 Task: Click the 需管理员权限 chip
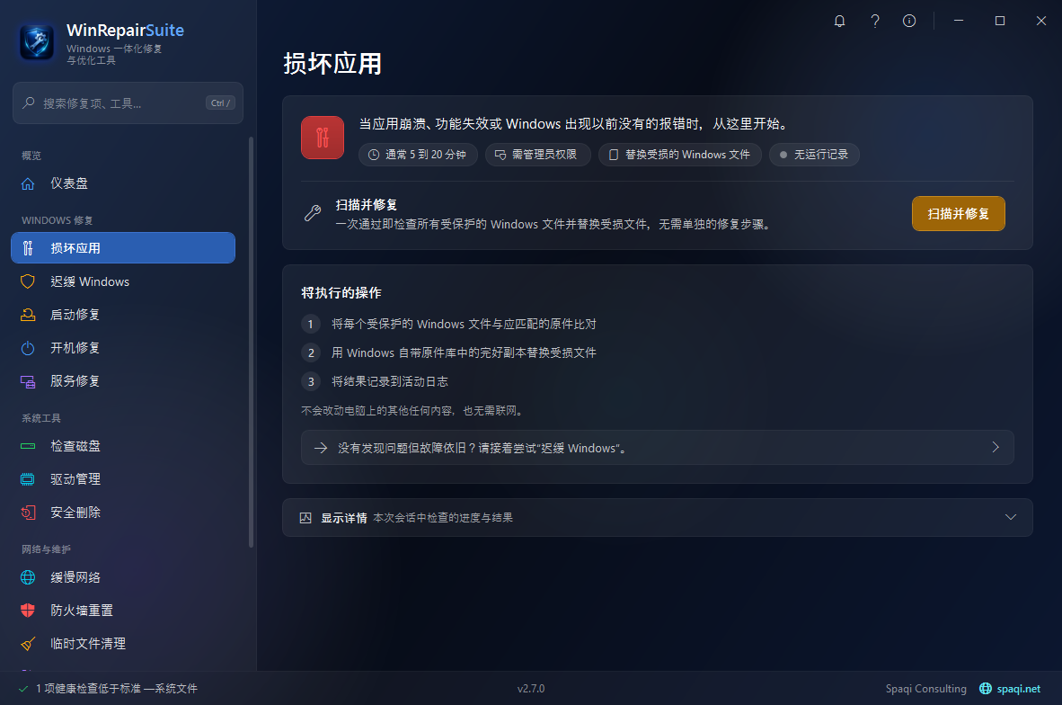(538, 155)
